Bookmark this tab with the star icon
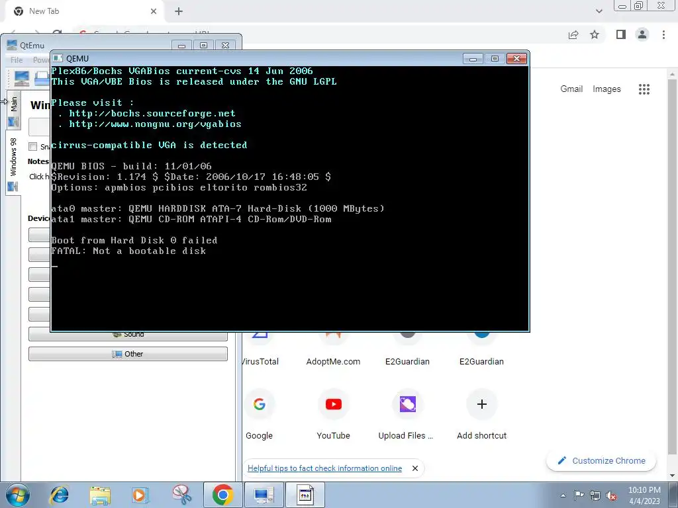Viewport: 678px width, 508px height. coord(595,34)
